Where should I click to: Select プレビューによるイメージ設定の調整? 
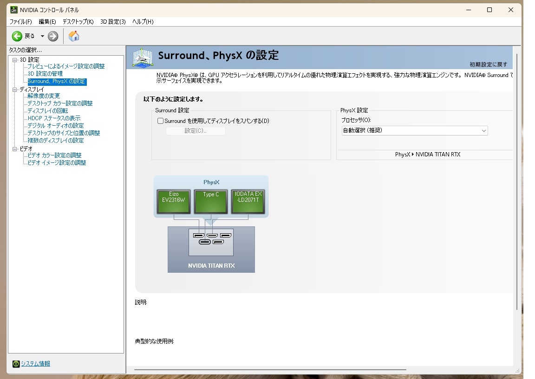point(66,66)
